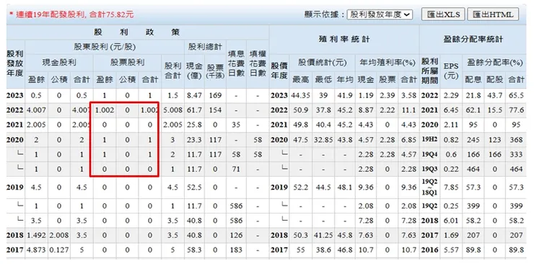Click the 19Q4 period cell
This screenshot has height=264, width=534.
coord(430,154)
